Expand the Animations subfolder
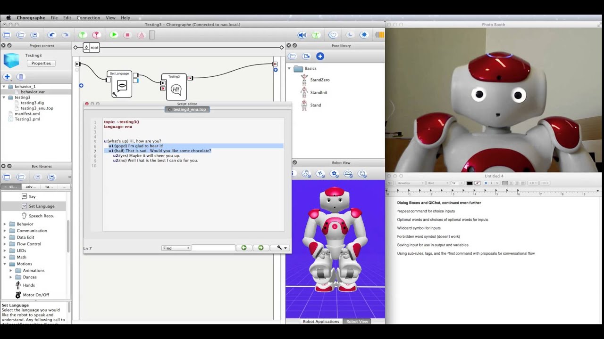 pos(11,270)
